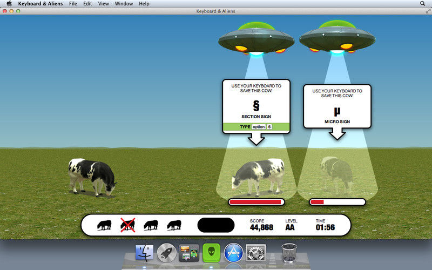Click the window title Keyboard & Aliens
Screen dimensions: 432x270
coord(215,11)
